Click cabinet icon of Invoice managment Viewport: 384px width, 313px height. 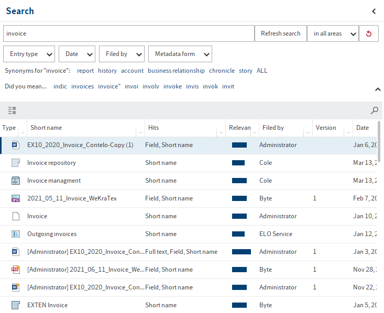coord(15,181)
